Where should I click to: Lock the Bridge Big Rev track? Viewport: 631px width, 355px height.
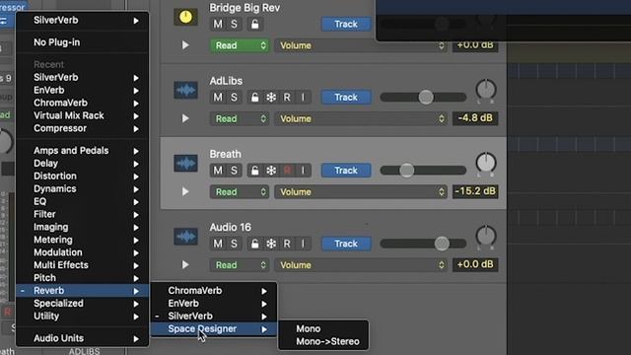click(x=254, y=24)
